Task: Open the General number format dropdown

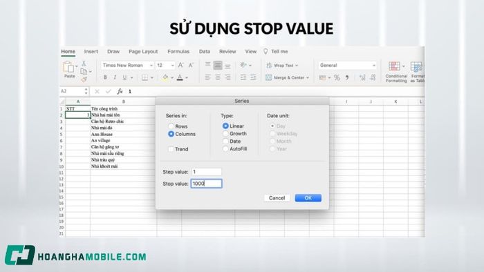Action: [x=373, y=66]
